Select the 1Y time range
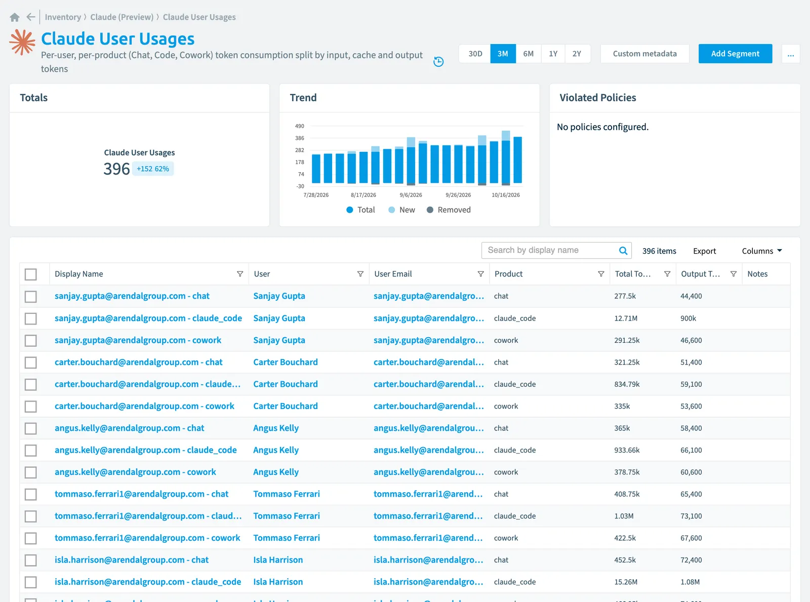Viewport: 810px width, 602px height. click(x=553, y=54)
